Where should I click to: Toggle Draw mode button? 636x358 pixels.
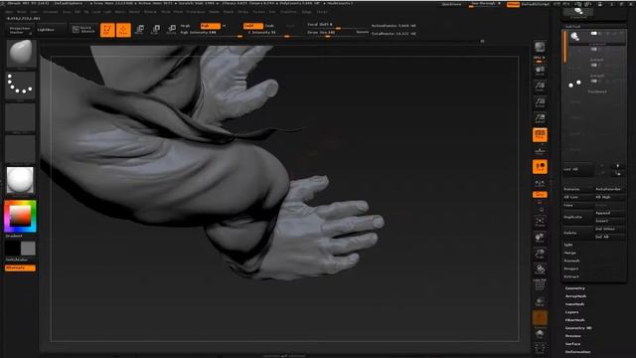click(123, 30)
